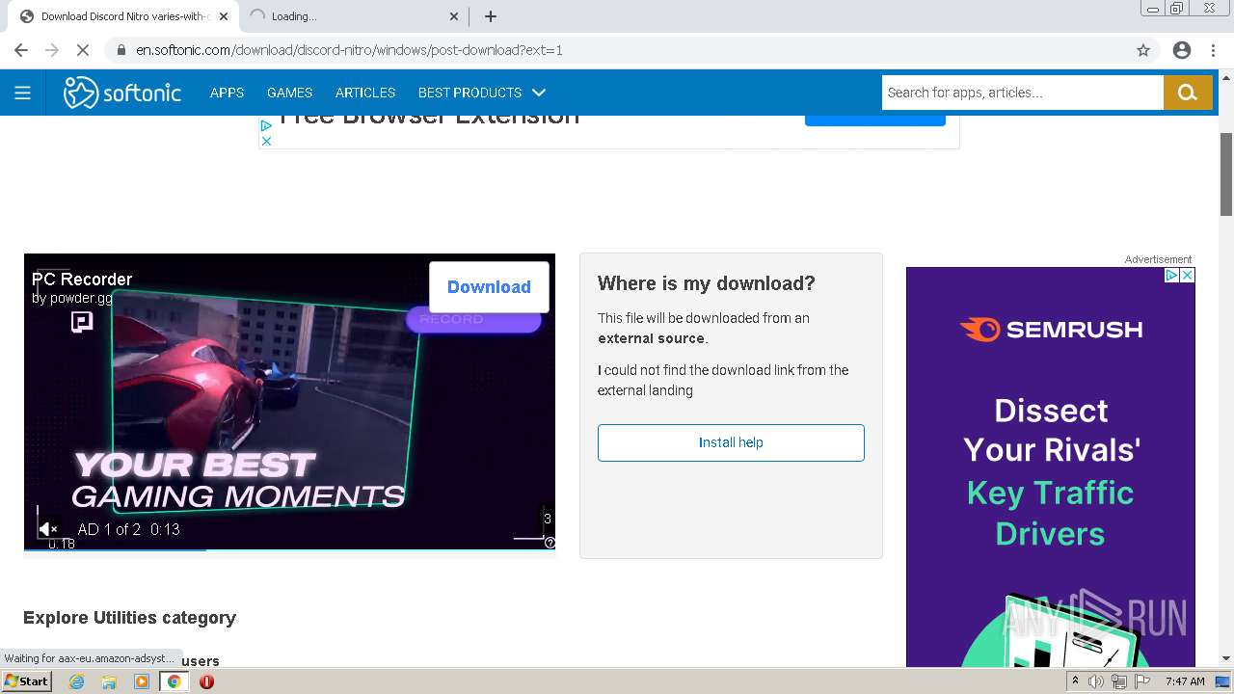Open Internet Explorer from the taskbar

click(x=76, y=681)
